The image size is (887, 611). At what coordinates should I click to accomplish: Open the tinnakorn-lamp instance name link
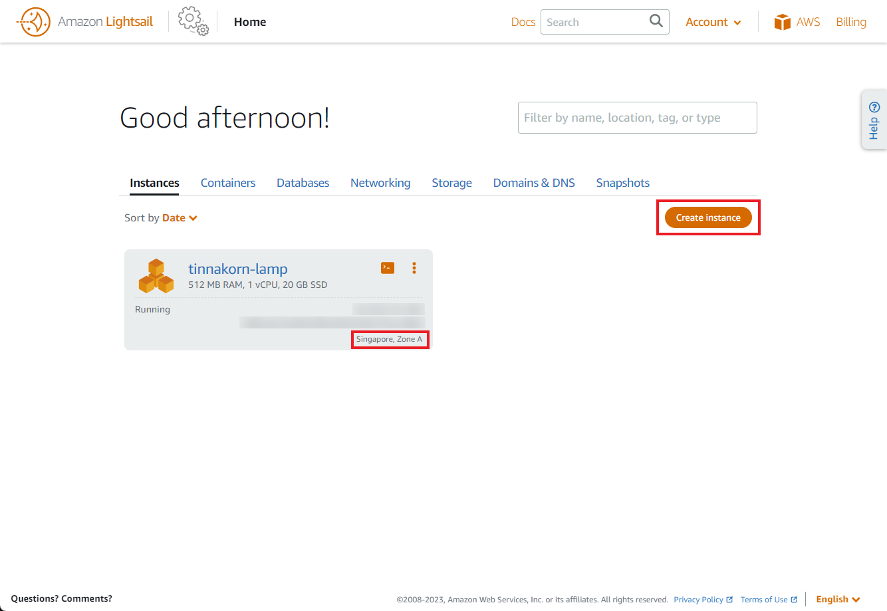pyautogui.click(x=238, y=269)
